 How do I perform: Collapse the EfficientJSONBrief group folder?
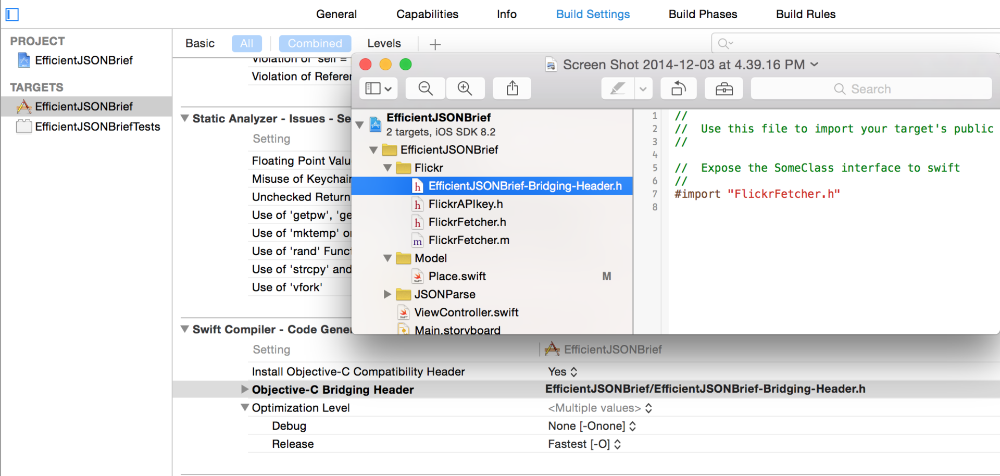coord(373,150)
